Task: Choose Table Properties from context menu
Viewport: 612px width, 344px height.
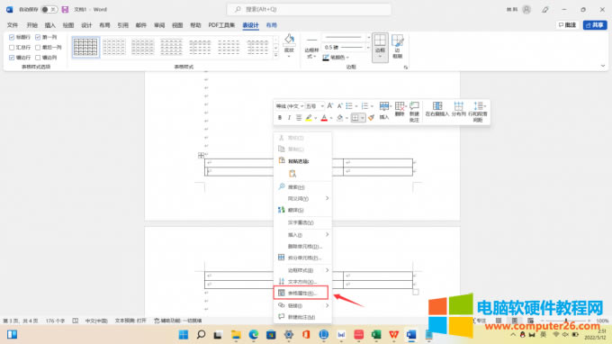Action: pos(301,293)
